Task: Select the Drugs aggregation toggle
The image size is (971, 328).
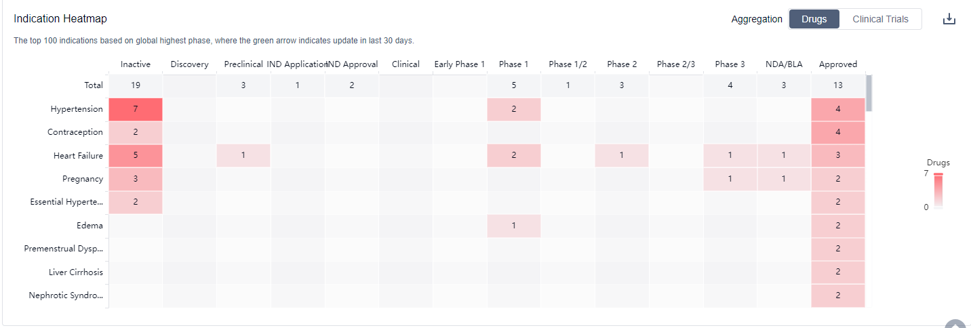Action: [814, 19]
